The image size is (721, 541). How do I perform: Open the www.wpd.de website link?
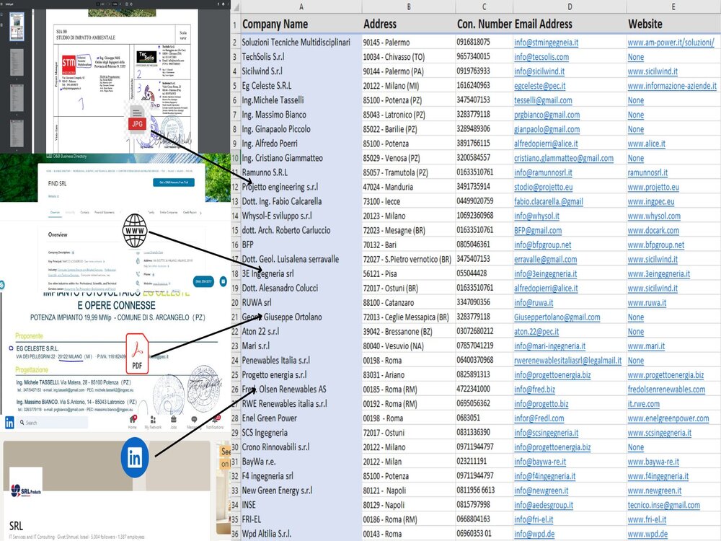click(x=647, y=534)
